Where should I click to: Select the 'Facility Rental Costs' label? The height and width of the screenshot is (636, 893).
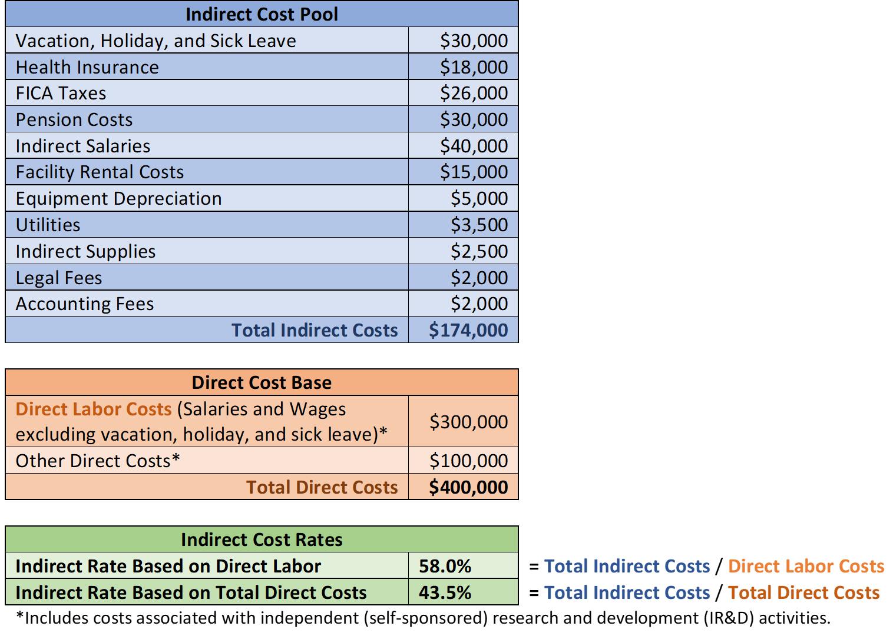207,171
